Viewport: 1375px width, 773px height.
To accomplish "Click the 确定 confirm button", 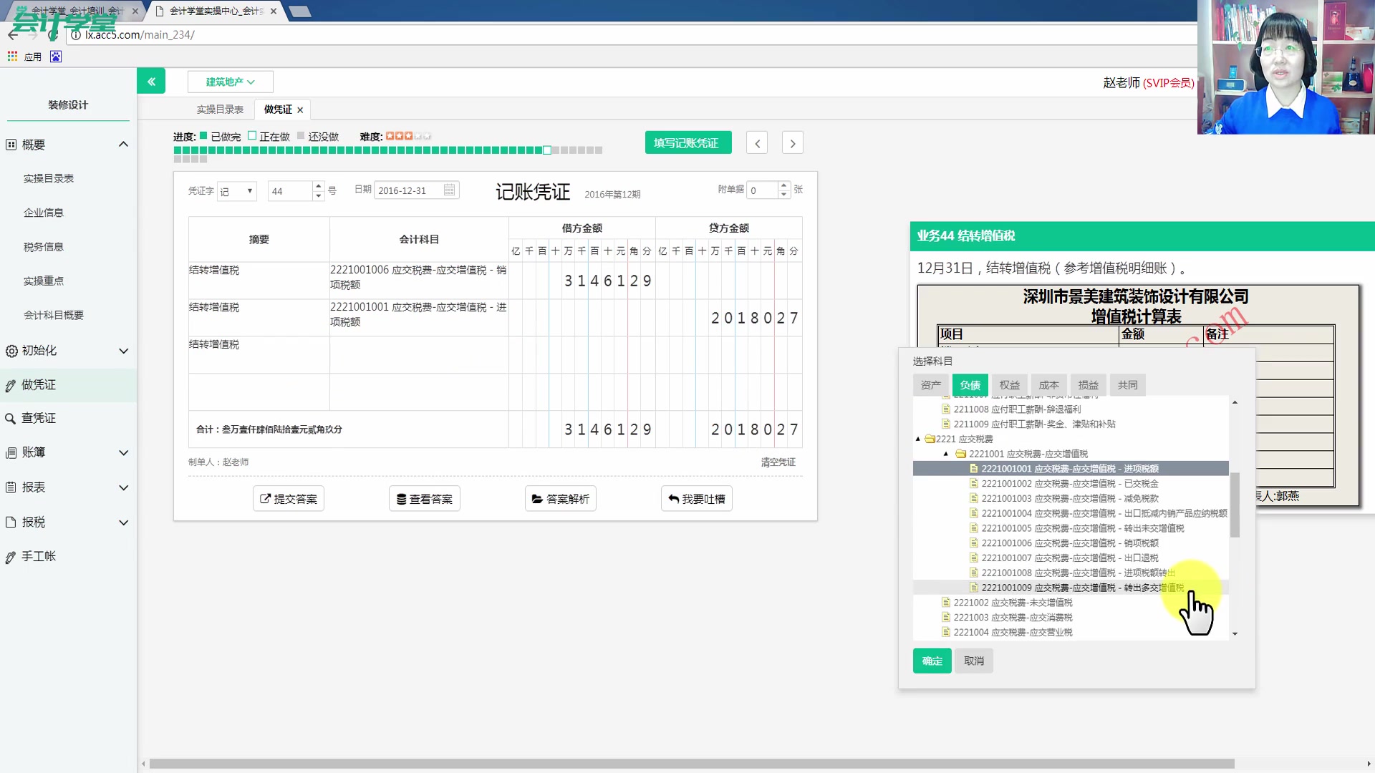I will coord(932,661).
